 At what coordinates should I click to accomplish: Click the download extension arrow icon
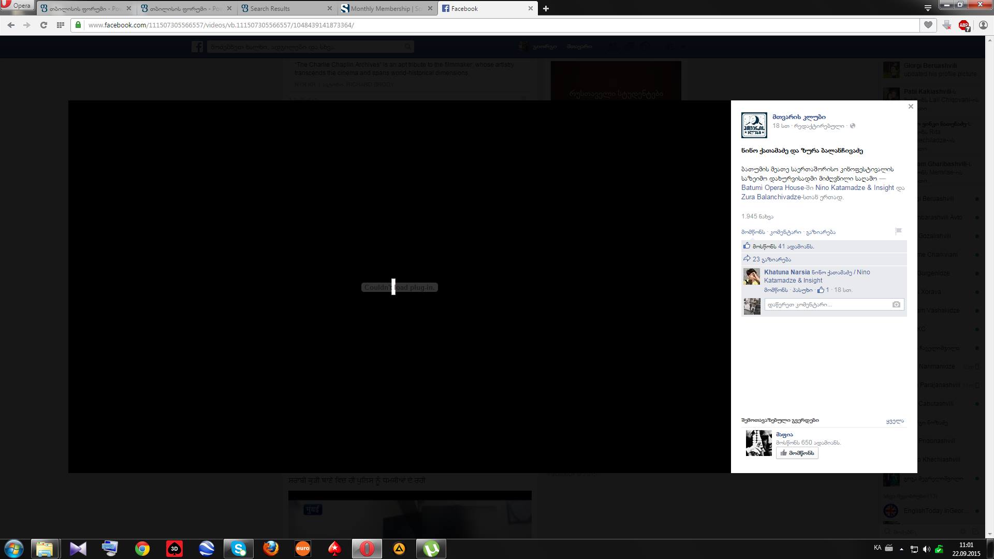pyautogui.click(x=947, y=25)
